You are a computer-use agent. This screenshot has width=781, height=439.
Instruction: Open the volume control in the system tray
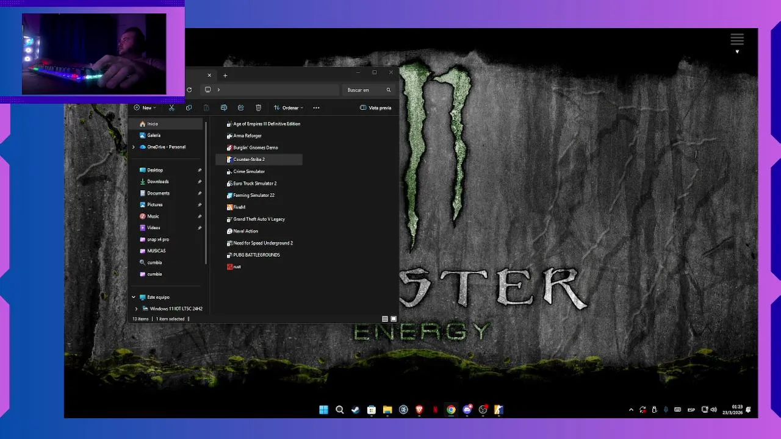click(x=714, y=410)
